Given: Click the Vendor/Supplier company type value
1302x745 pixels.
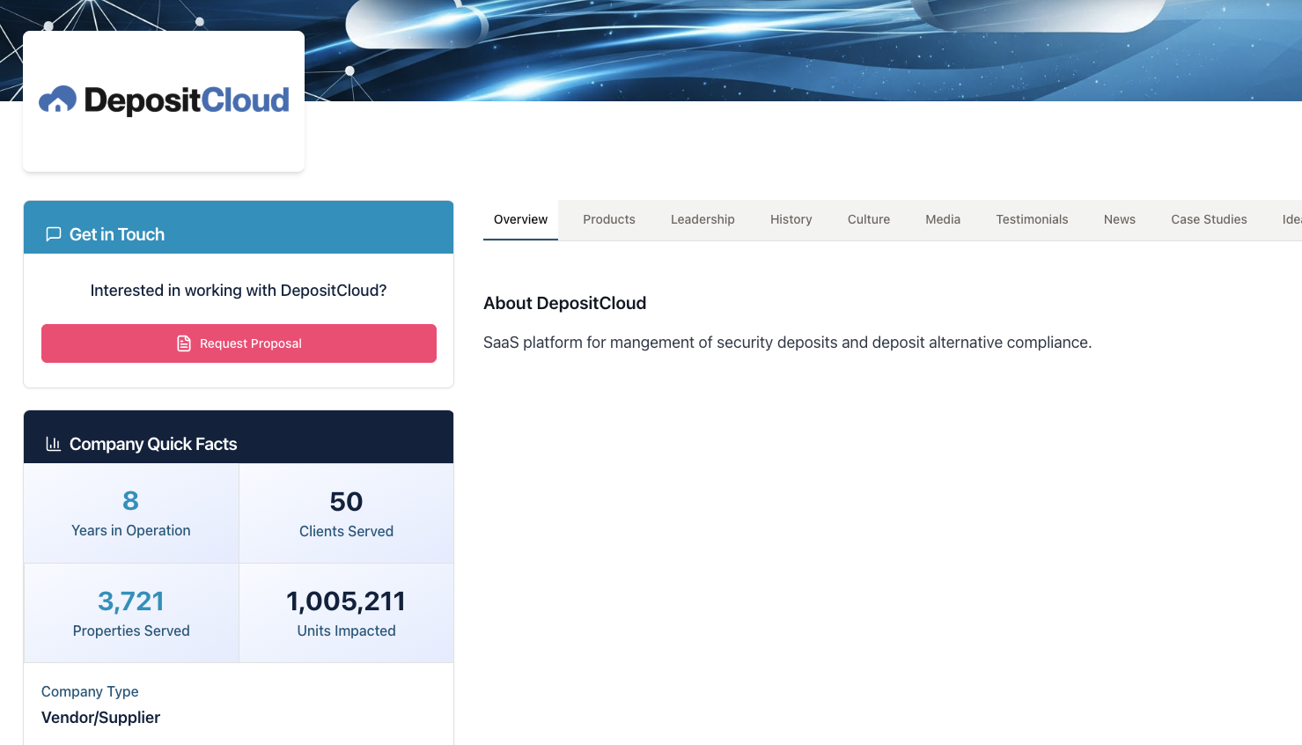Looking at the screenshot, I should [100, 718].
